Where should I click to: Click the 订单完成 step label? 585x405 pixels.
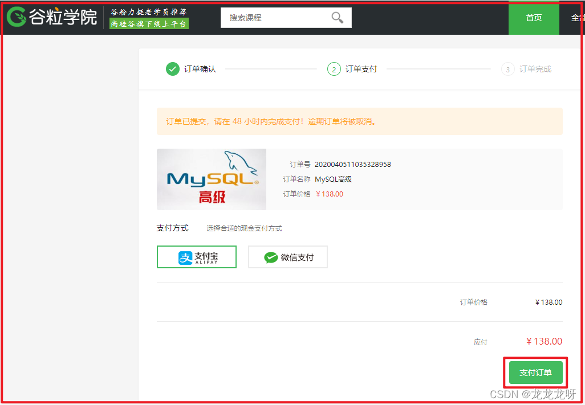point(535,69)
